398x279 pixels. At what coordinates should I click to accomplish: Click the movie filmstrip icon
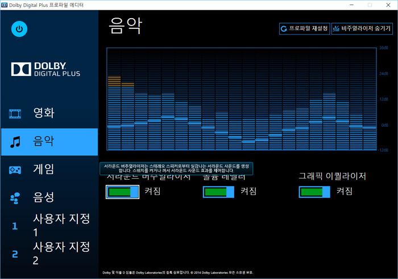click(x=15, y=113)
